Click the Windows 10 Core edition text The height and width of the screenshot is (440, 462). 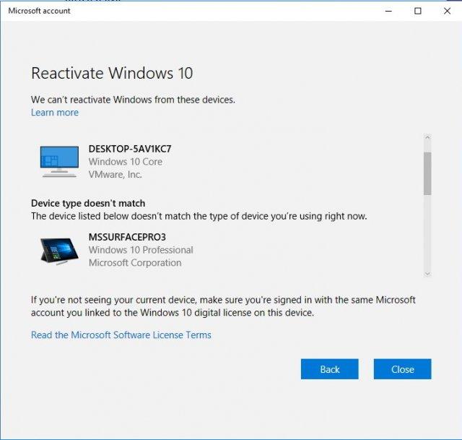[x=126, y=162]
